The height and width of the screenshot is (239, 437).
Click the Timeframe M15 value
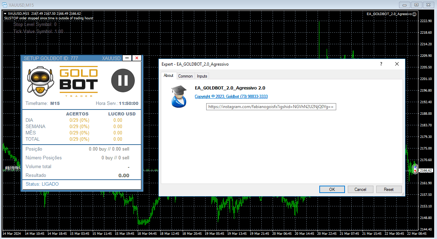55,104
